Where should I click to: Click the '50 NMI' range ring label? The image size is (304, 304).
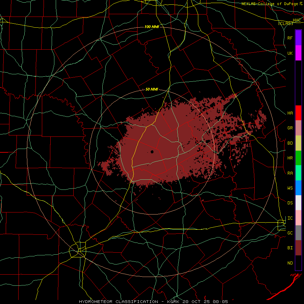152,89
